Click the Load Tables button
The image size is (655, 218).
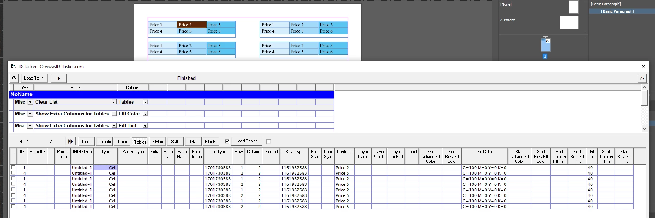point(246,141)
